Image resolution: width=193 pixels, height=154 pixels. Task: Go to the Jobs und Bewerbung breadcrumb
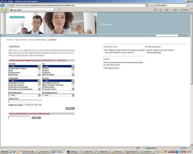coord(38,40)
